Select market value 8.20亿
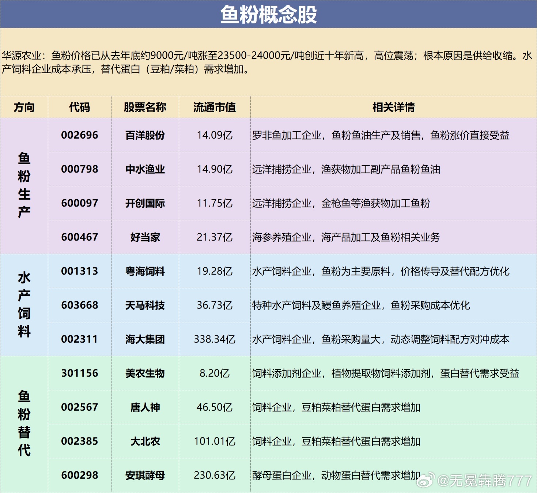 [x=215, y=373]
